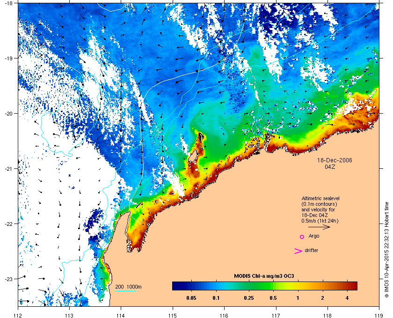
Task: Click the longitude axis label '113'
Action: click(x=69, y=315)
